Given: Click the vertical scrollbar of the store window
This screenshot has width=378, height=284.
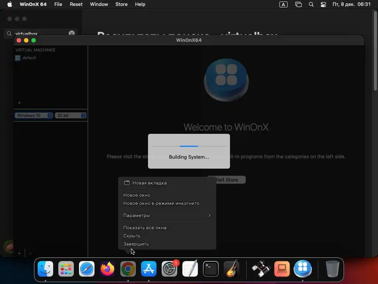Looking at the screenshot, I should [x=375, y=51].
